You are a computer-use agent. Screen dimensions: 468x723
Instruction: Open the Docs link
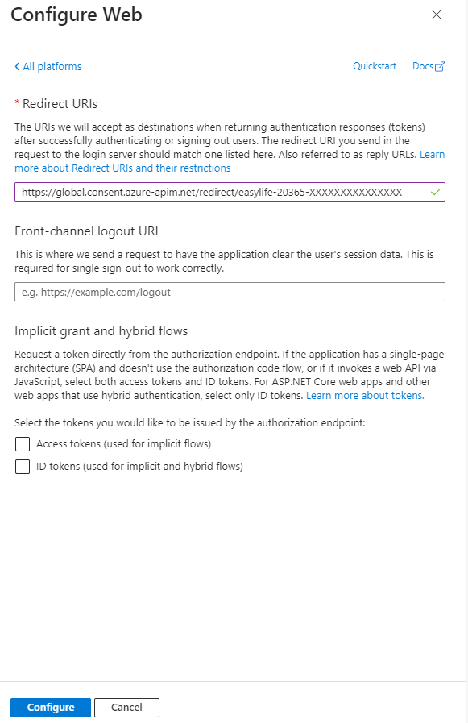(x=423, y=66)
